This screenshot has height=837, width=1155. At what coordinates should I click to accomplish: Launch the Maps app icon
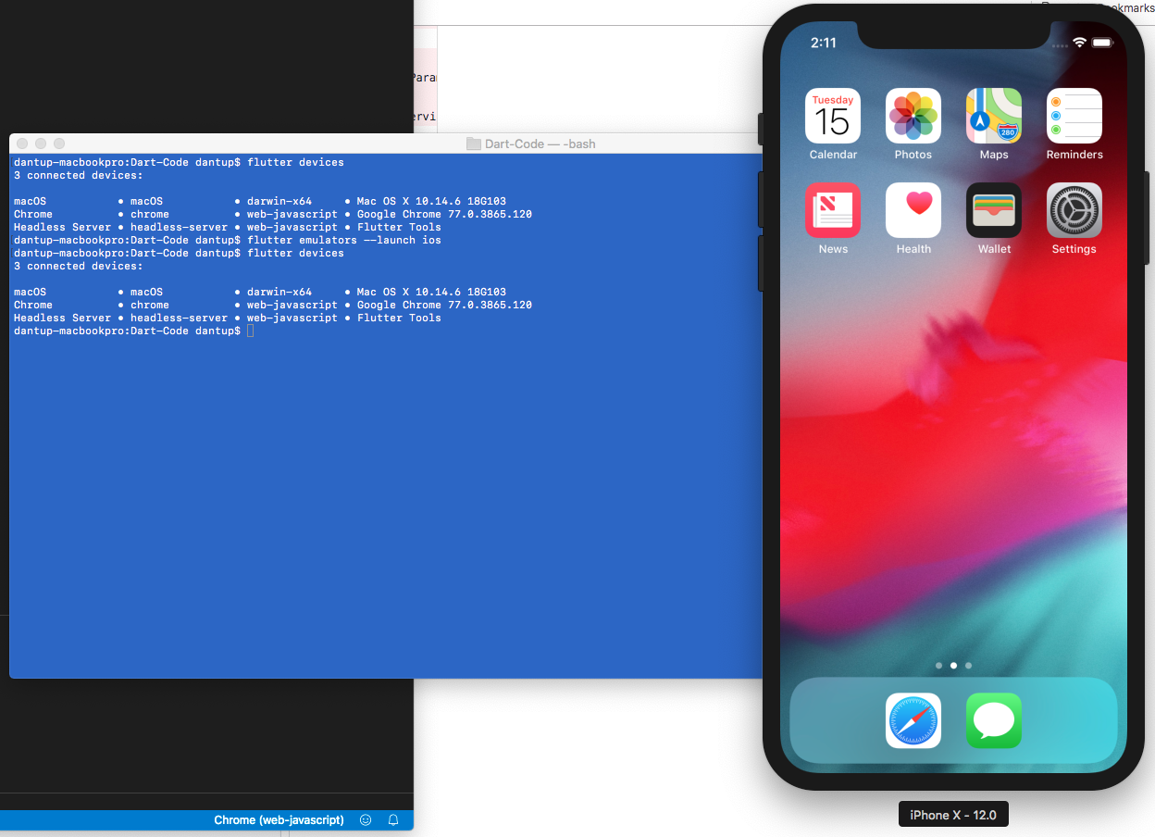994,116
